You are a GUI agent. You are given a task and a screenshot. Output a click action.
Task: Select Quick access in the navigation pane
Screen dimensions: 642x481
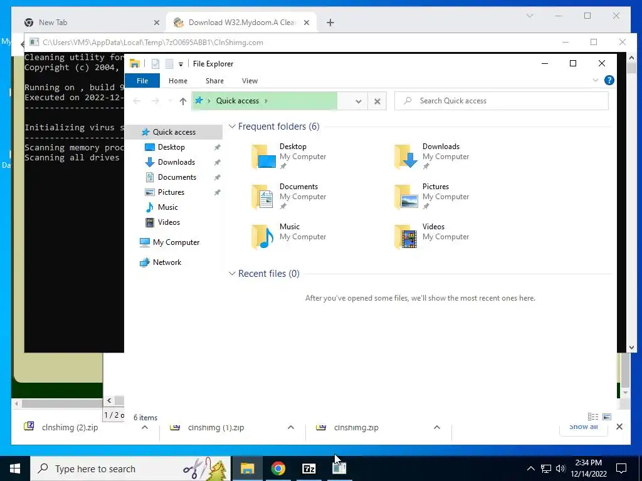174,132
